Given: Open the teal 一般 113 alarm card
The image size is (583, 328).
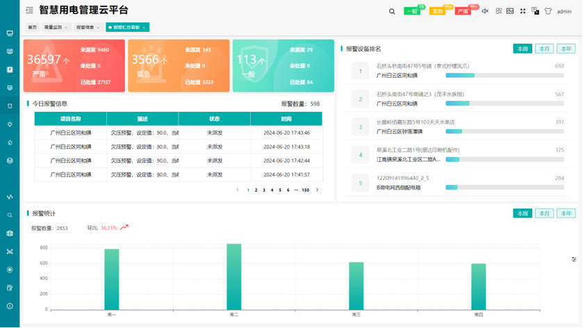Looking at the screenshot, I should [x=284, y=66].
